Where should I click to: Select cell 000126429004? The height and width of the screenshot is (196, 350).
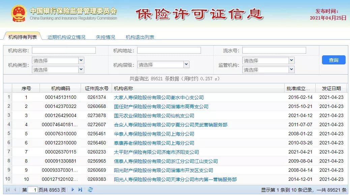pyautogui.click(x=61, y=116)
